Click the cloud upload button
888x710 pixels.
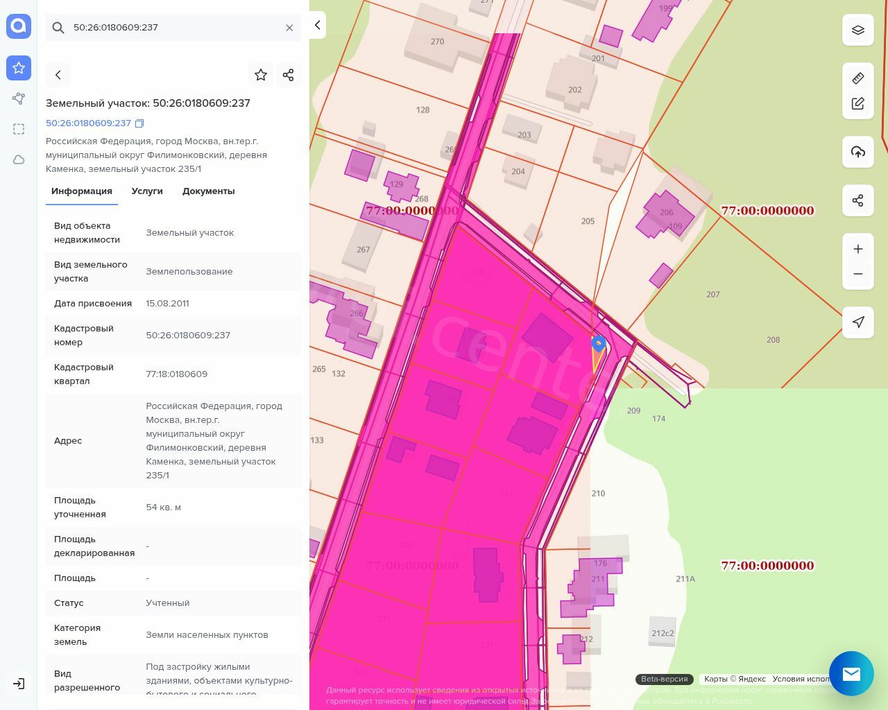click(x=858, y=152)
